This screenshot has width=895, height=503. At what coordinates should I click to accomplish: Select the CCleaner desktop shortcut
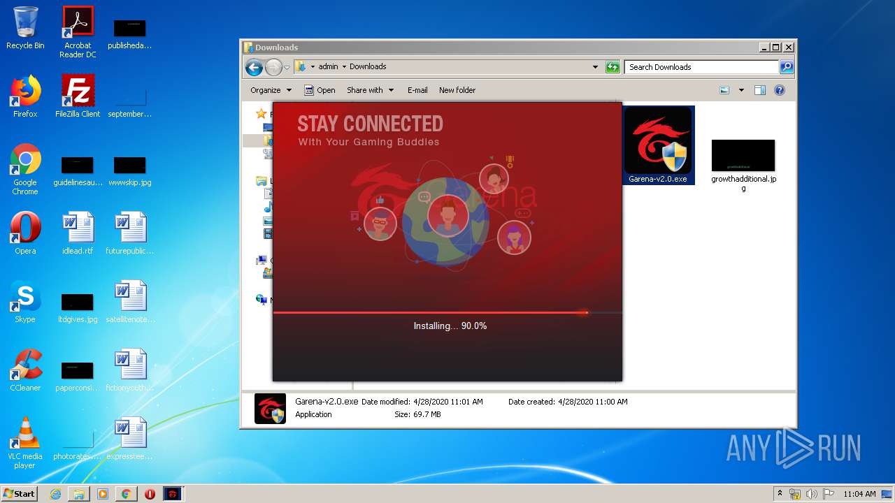coord(25,370)
